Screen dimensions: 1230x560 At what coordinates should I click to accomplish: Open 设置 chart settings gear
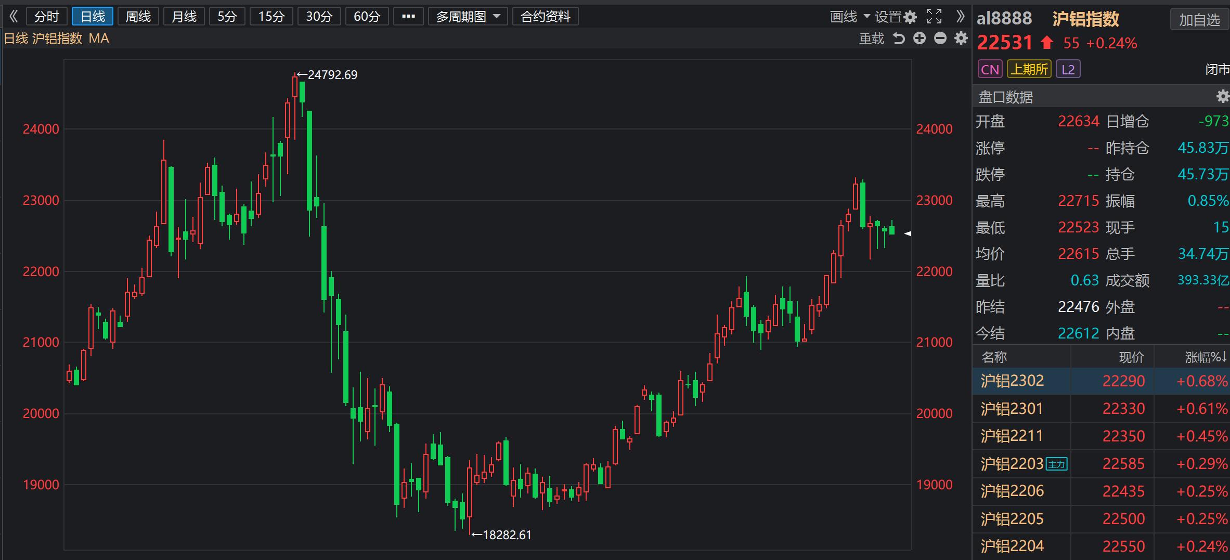click(x=895, y=17)
